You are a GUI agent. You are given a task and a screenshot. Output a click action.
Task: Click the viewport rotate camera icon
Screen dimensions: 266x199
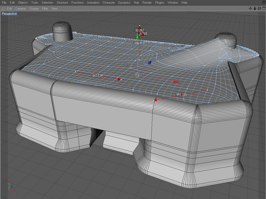[x=259, y=9]
